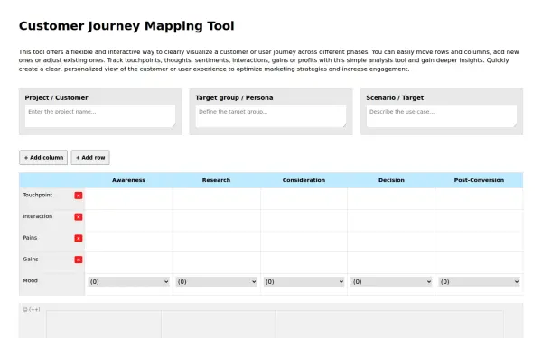Open the Mood dropdown under Research
This screenshot has width=542, height=338.
[x=217, y=282]
